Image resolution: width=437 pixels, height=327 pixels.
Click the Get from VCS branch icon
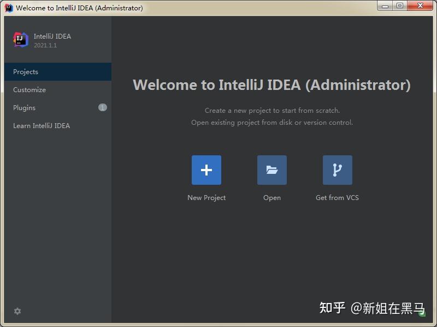[337, 169]
